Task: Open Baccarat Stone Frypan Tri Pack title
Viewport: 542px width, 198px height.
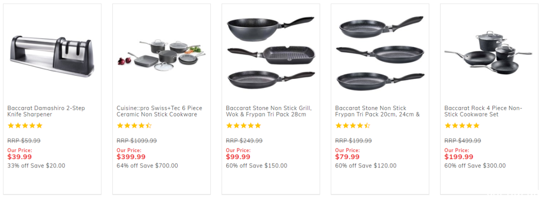Action: (377, 111)
